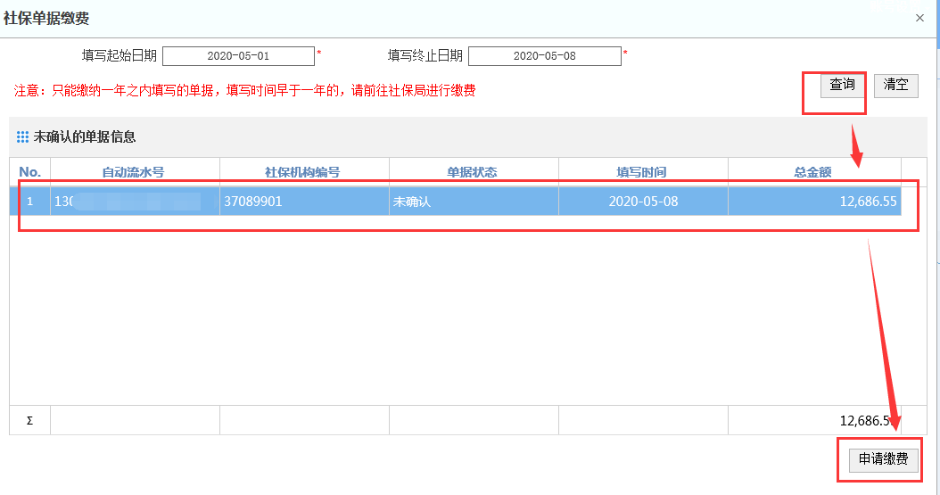Click the blurred serial number cell

point(135,202)
